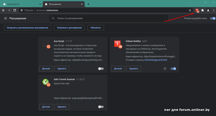The image size is (216, 116).
Task: Click the Ace Script version 1.1.17
Action: [x=69, y=41]
